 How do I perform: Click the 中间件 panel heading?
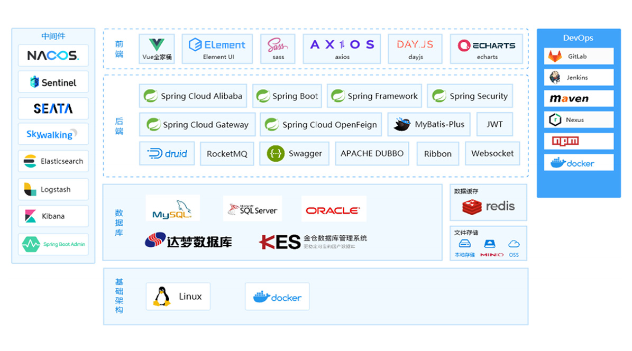click(53, 36)
